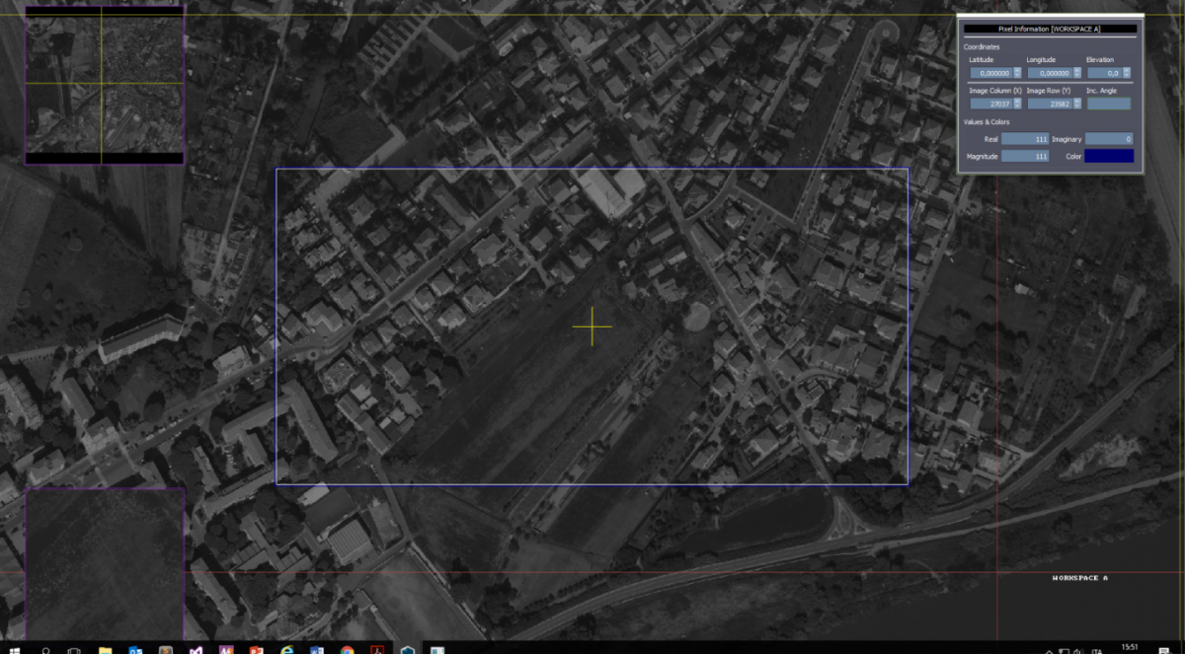This screenshot has width=1185, height=654.
Task: Launch Outlook from the taskbar
Action: point(135,648)
